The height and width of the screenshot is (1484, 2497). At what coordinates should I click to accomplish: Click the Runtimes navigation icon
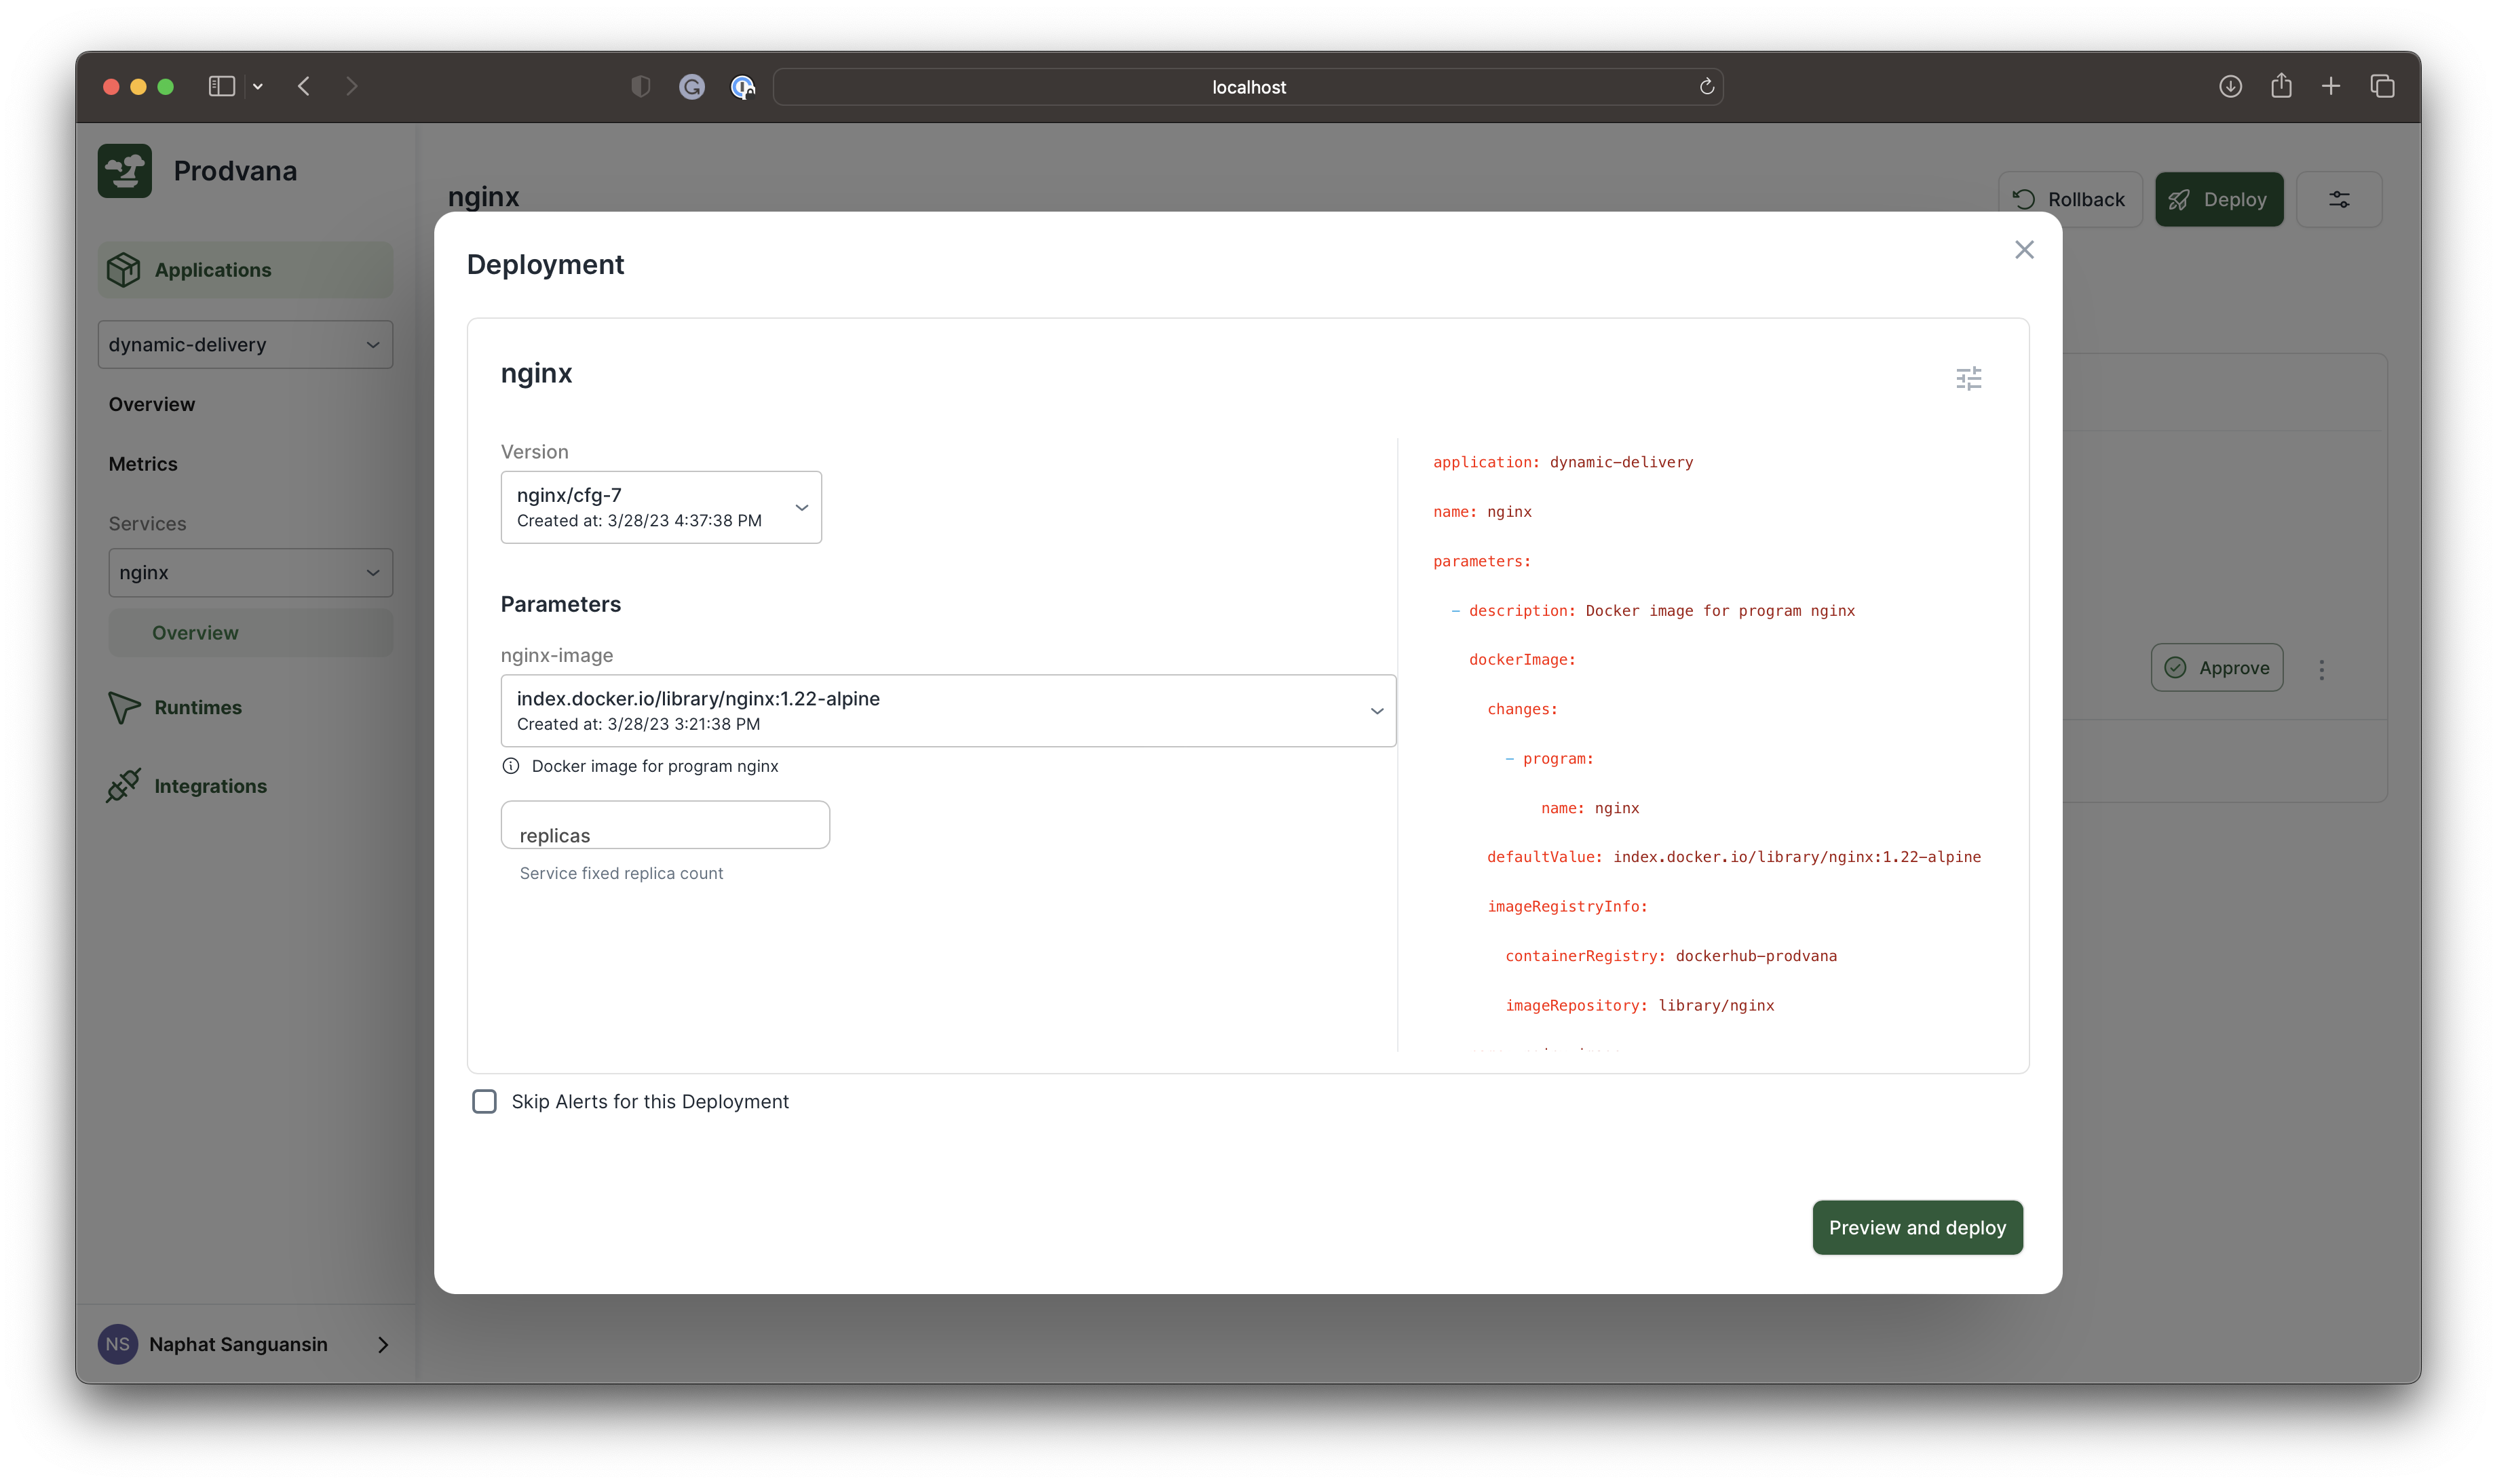(124, 707)
